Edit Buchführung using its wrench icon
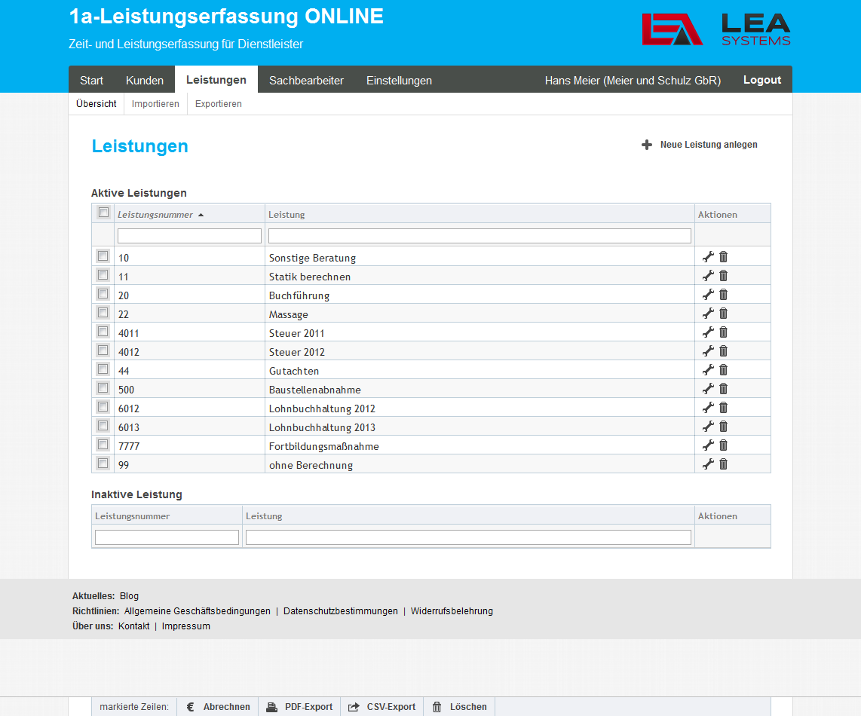Screen dimensions: 861x716 pos(708,294)
